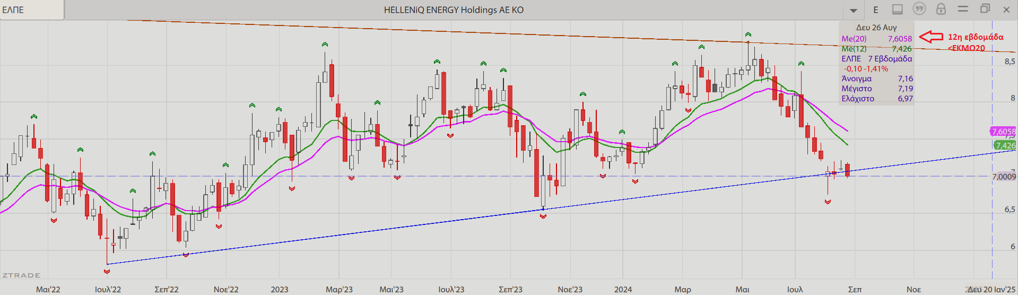The image size is (1018, 295).
Task: Click the green 7,426 price axis label
Action: pyautogui.click(x=1005, y=145)
